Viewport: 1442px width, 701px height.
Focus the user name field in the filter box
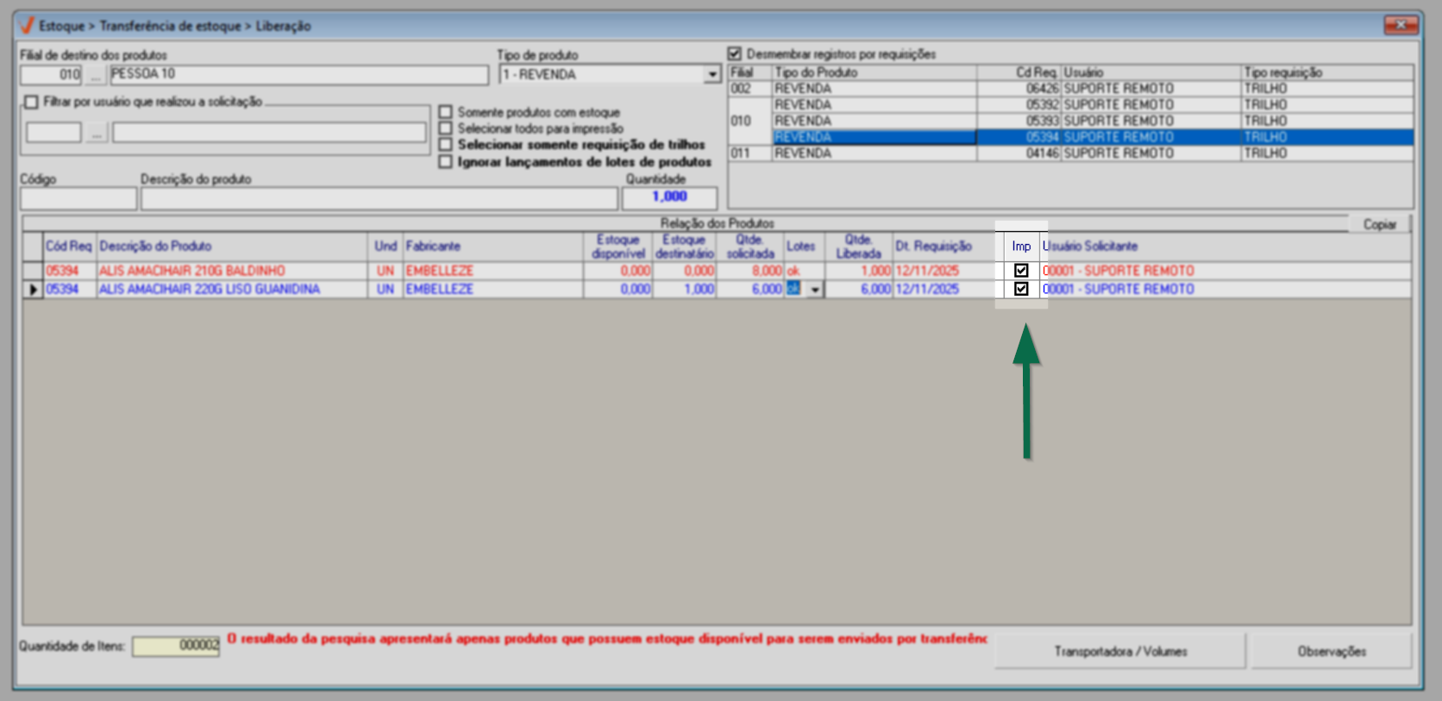point(269,133)
